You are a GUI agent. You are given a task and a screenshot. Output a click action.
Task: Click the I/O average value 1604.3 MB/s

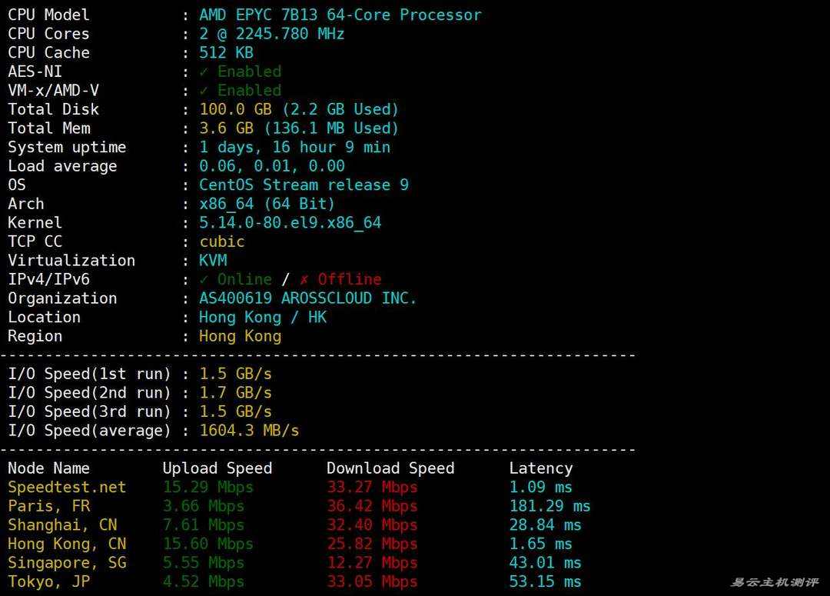249,431
